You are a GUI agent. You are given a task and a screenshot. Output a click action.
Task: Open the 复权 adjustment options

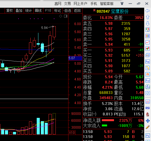click(x=9, y=10)
